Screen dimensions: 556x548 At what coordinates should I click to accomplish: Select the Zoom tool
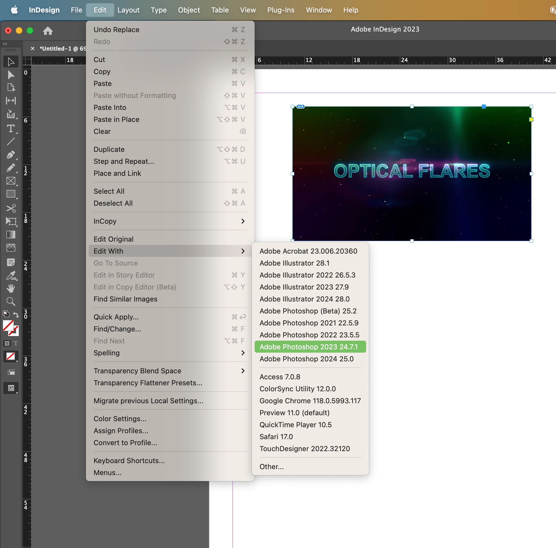[x=11, y=301]
